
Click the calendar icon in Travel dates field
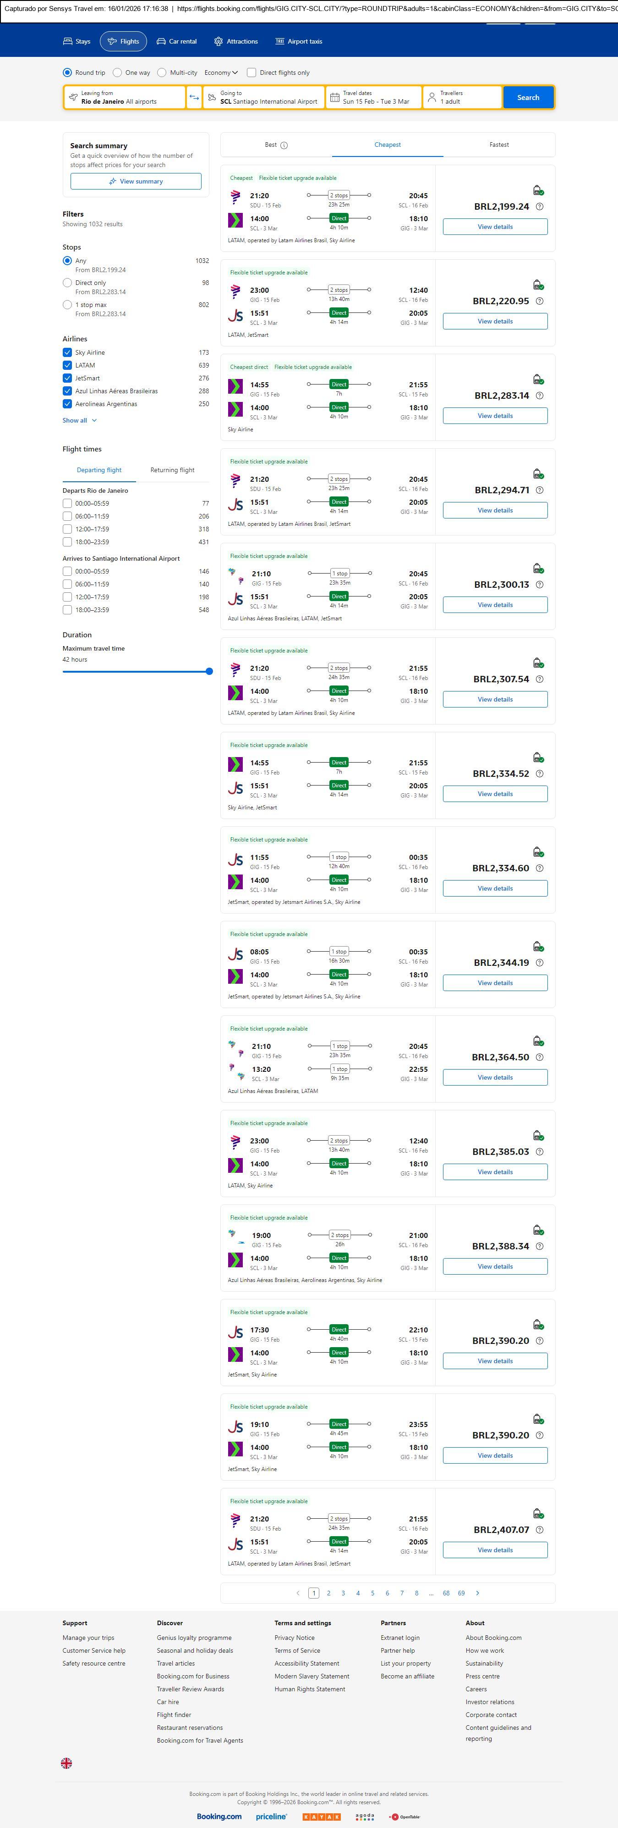pos(334,97)
